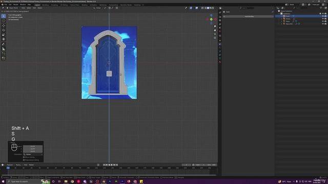Toggle snapping magnet in header
The image size is (328, 184).
pos(109,8)
